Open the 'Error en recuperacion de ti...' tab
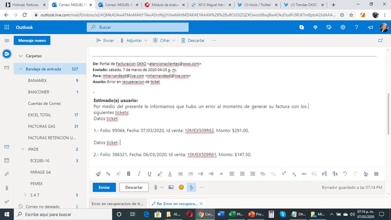This screenshot has width=391, height=220. pos(117,204)
